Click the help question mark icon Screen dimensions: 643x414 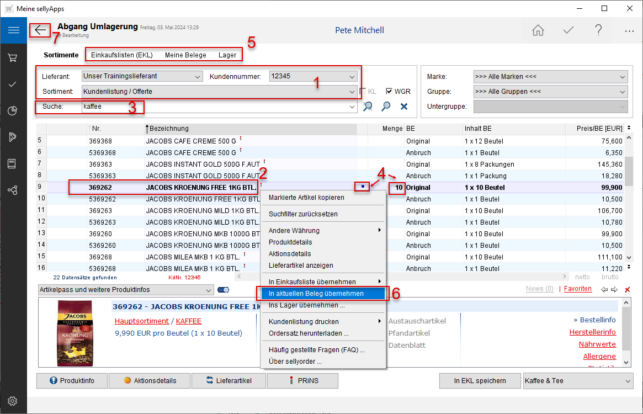(599, 30)
